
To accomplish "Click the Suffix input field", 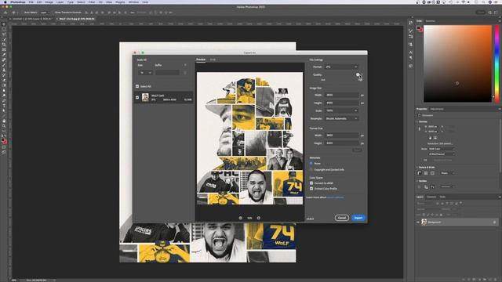I will pos(167,73).
